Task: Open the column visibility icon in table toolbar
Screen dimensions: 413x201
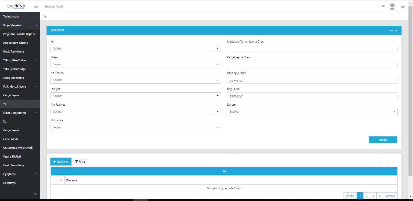Action: 389,162
